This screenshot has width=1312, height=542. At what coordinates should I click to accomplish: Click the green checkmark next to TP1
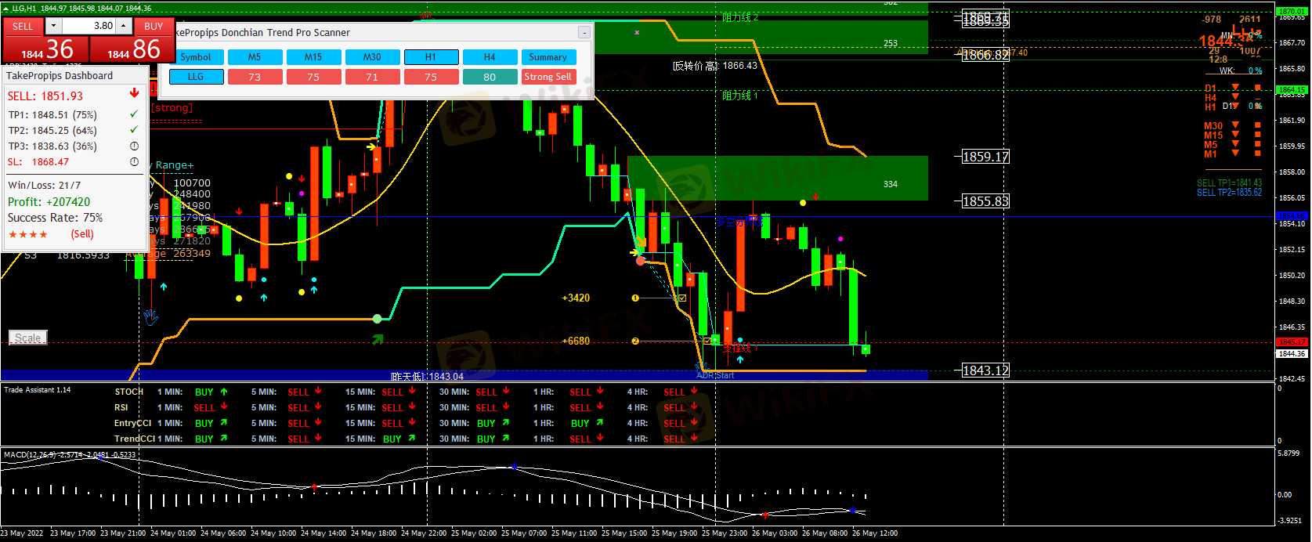click(134, 114)
